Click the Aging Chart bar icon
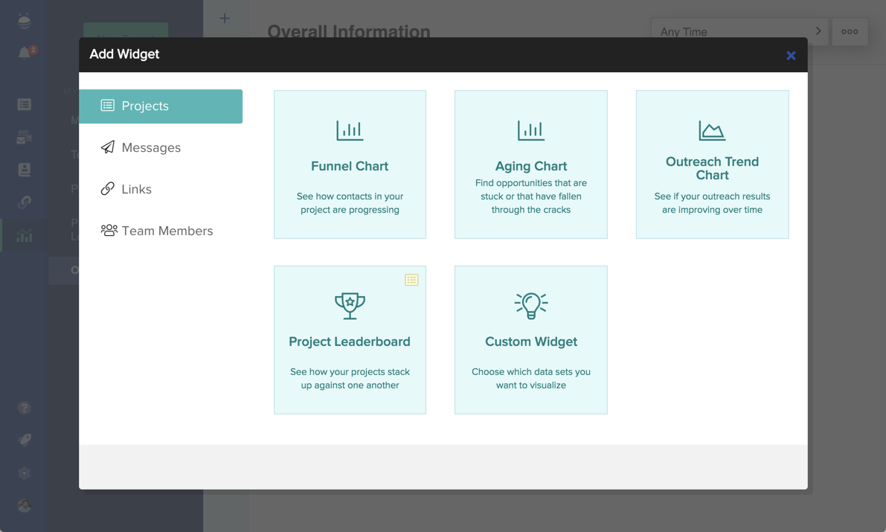The height and width of the screenshot is (532, 886). pyautogui.click(x=530, y=131)
